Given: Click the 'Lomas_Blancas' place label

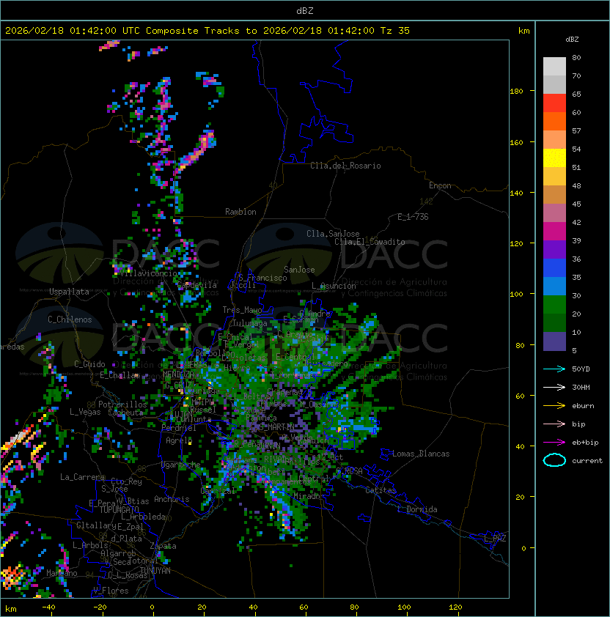Looking at the screenshot, I should coord(421,454).
